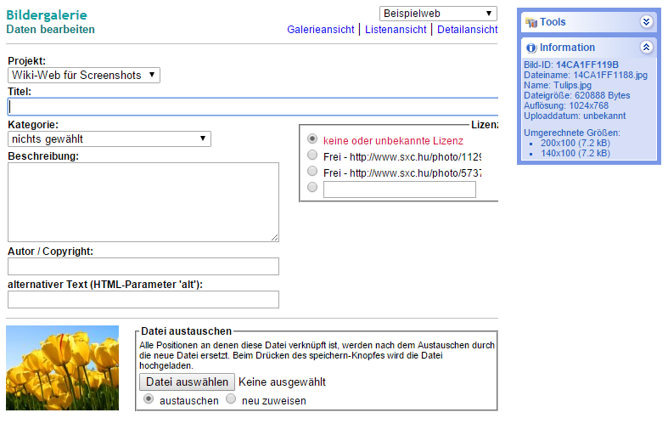Viewport: 668px width, 424px height.
Task: Switch to Listenansicht view
Action: [396, 30]
